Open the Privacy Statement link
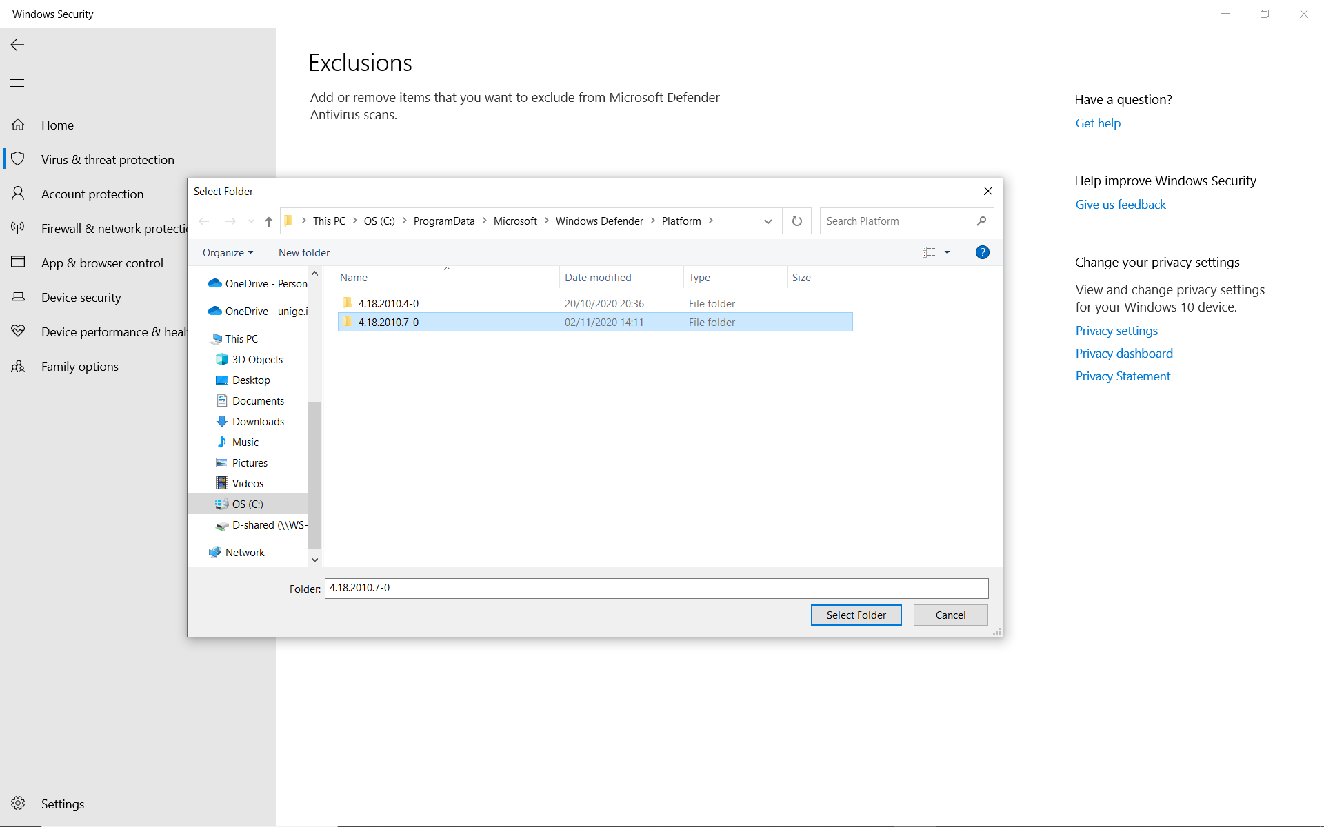 (1123, 376)
